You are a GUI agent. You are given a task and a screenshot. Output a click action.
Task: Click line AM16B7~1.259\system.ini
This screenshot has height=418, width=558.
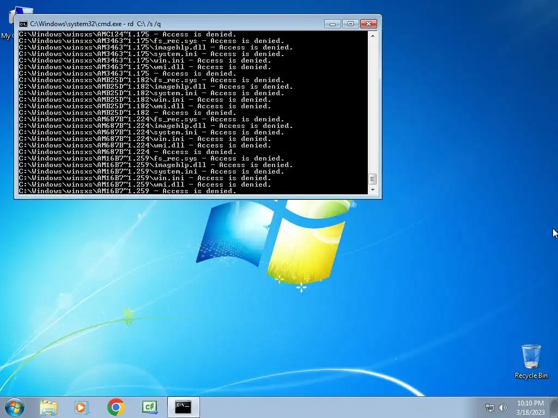pos(151,171)
